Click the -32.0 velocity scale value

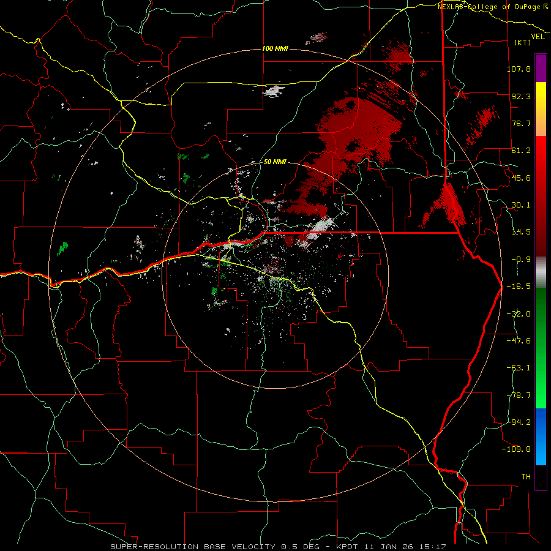519,314
